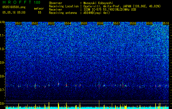Click the 0501 time marker
This screenshot has width=172, height=109.
(x=18, y=23)
